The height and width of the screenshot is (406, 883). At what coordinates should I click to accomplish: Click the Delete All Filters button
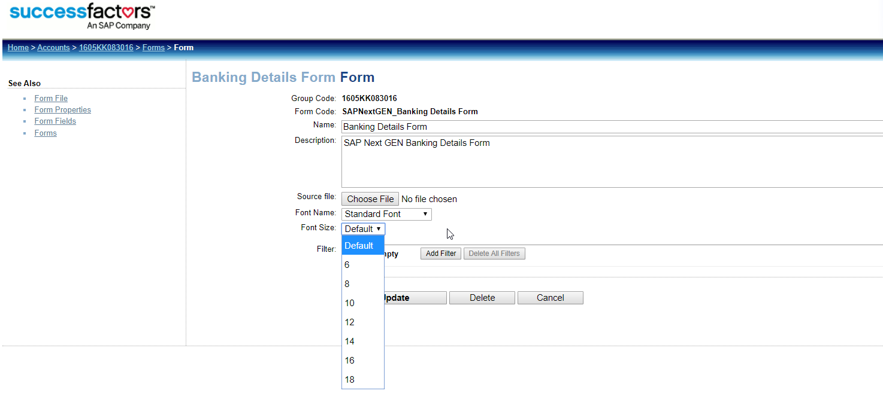[x=494, y=254]
